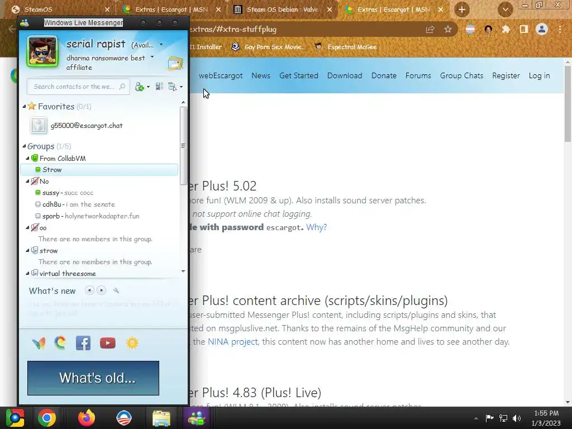Show hidden system tray icons
572x429 pixels.
pos(476,418)
